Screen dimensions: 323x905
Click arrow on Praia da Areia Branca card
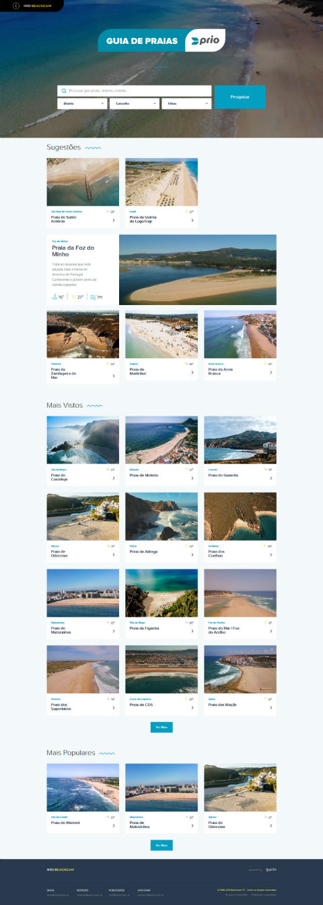pos(271,372)
